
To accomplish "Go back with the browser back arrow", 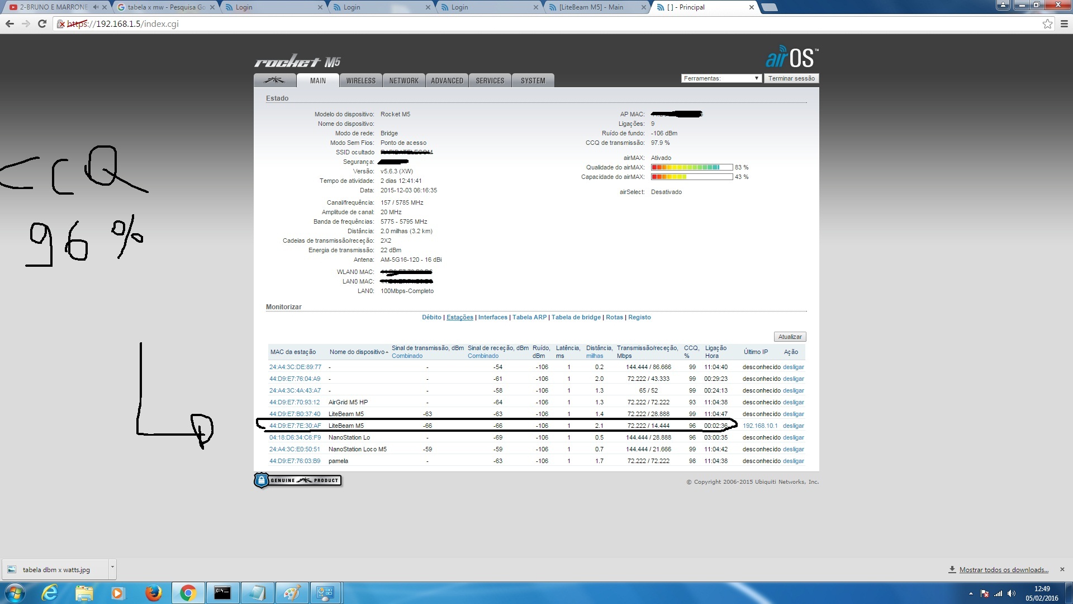I will coord(10,23).
